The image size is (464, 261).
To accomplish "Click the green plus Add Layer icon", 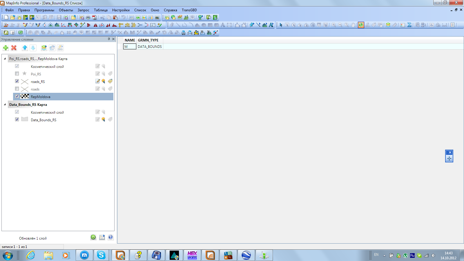I will pos(6,48).
